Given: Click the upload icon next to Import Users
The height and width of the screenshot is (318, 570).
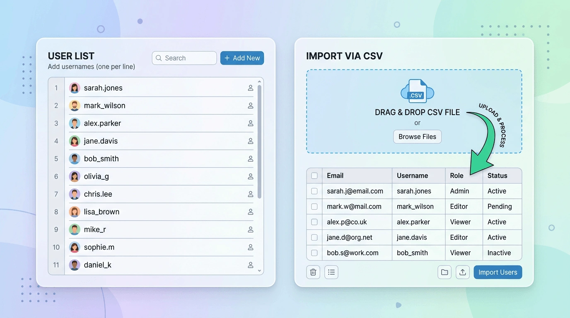Looking at the screenshot, I should [x=463, y=272].
